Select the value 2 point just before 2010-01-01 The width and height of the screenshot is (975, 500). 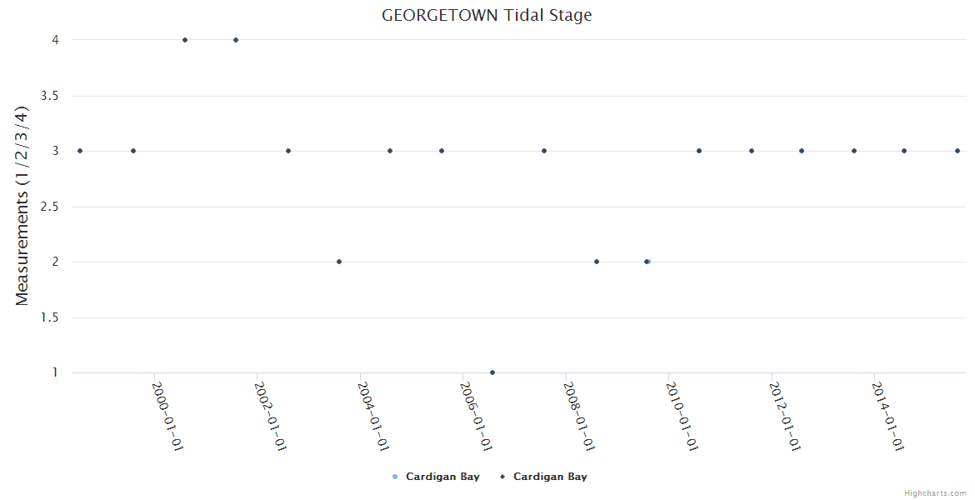click(x=647, y=262)
